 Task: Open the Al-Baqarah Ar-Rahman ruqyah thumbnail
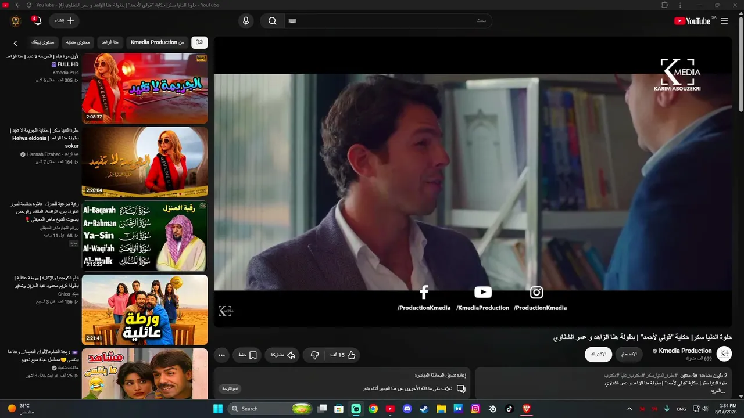click(x=145, y=236)
